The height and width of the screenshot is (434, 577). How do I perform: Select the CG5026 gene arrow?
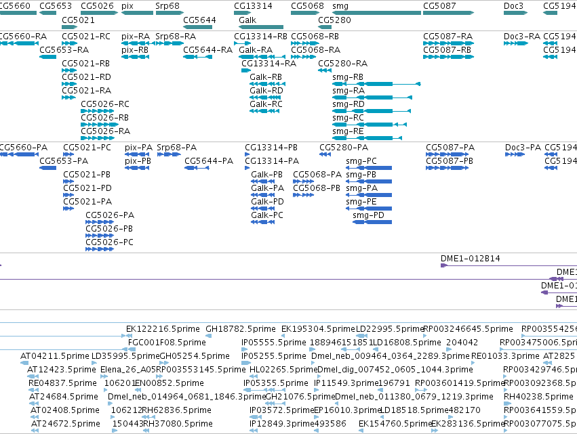click(100, 13)
